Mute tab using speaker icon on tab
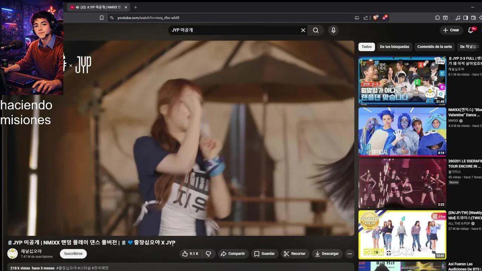This screenshot has width=482, height=271. [77, 7]
